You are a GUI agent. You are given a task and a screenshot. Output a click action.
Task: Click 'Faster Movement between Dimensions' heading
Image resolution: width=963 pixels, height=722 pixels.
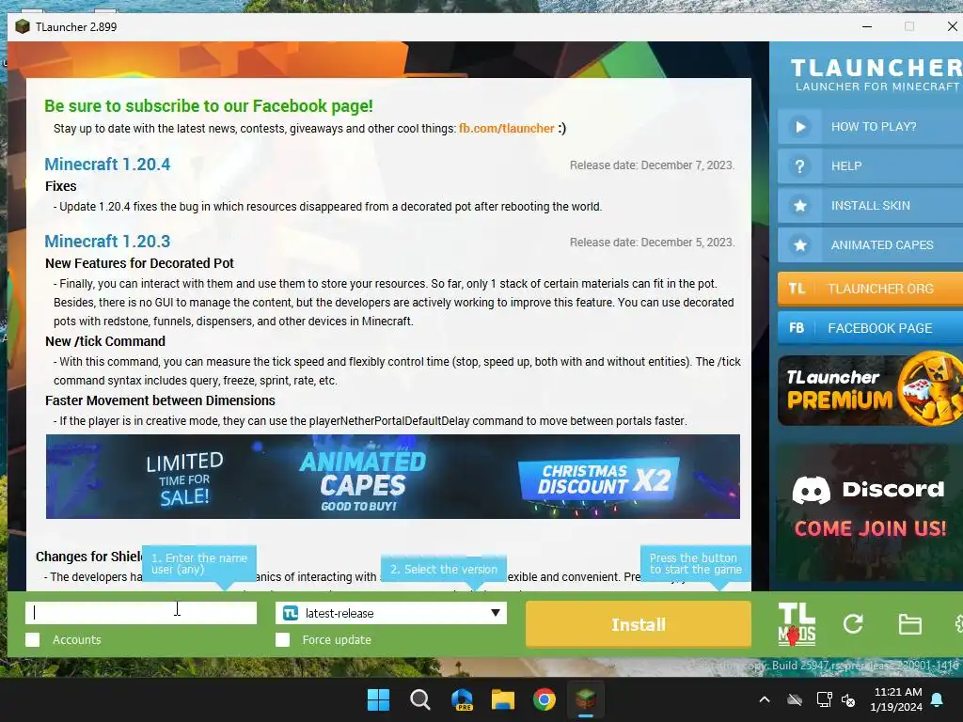160,400
